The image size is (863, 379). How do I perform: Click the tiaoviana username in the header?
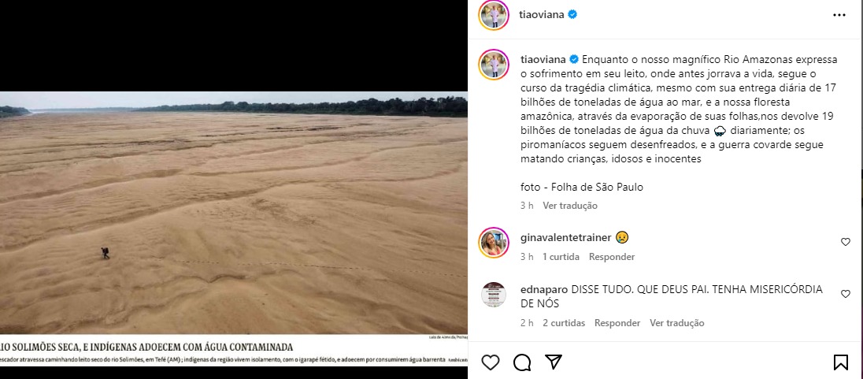tap(542, 15)
